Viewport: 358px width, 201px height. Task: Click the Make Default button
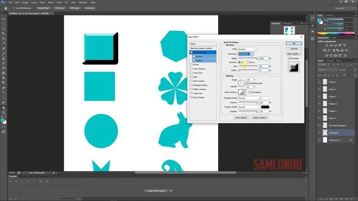point(241,118)
